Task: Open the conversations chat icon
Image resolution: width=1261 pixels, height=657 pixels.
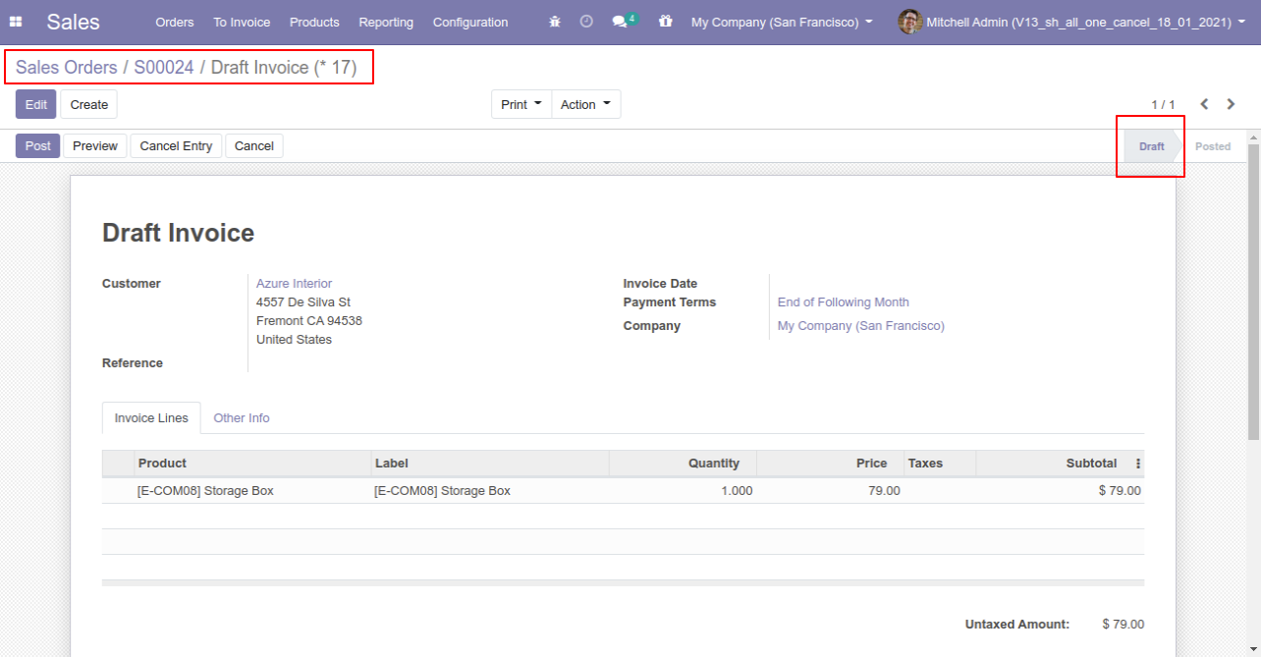Action: tap(620, 22)
